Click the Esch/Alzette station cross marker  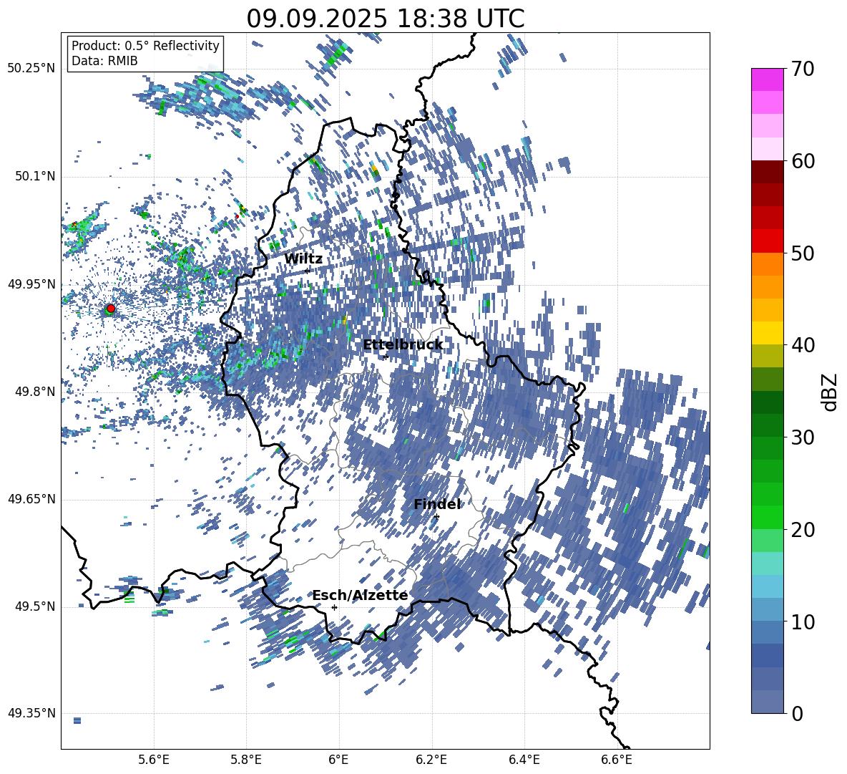coord(334,607)
